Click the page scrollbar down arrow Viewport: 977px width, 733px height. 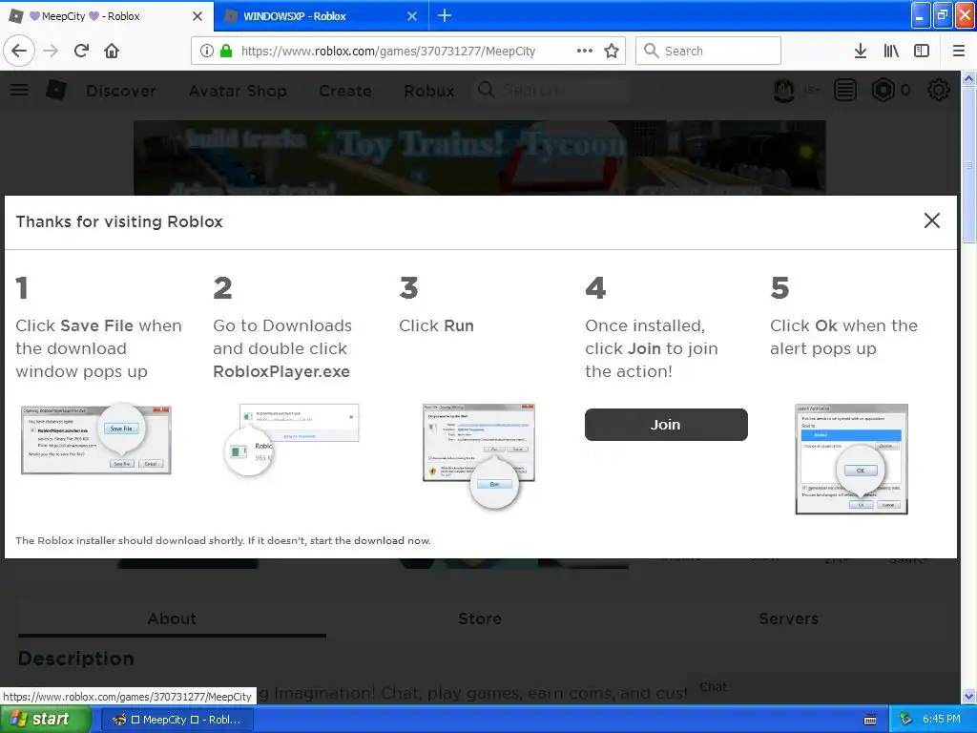click(968, 696)
